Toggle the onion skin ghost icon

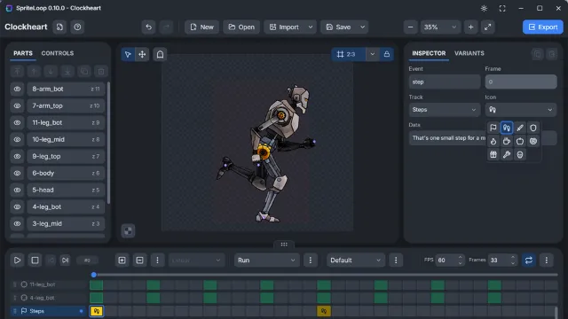tap(160, 54)
